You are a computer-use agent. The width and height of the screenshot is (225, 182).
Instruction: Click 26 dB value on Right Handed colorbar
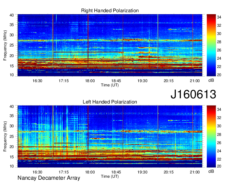pyautogui.click(x=219, y=50)
